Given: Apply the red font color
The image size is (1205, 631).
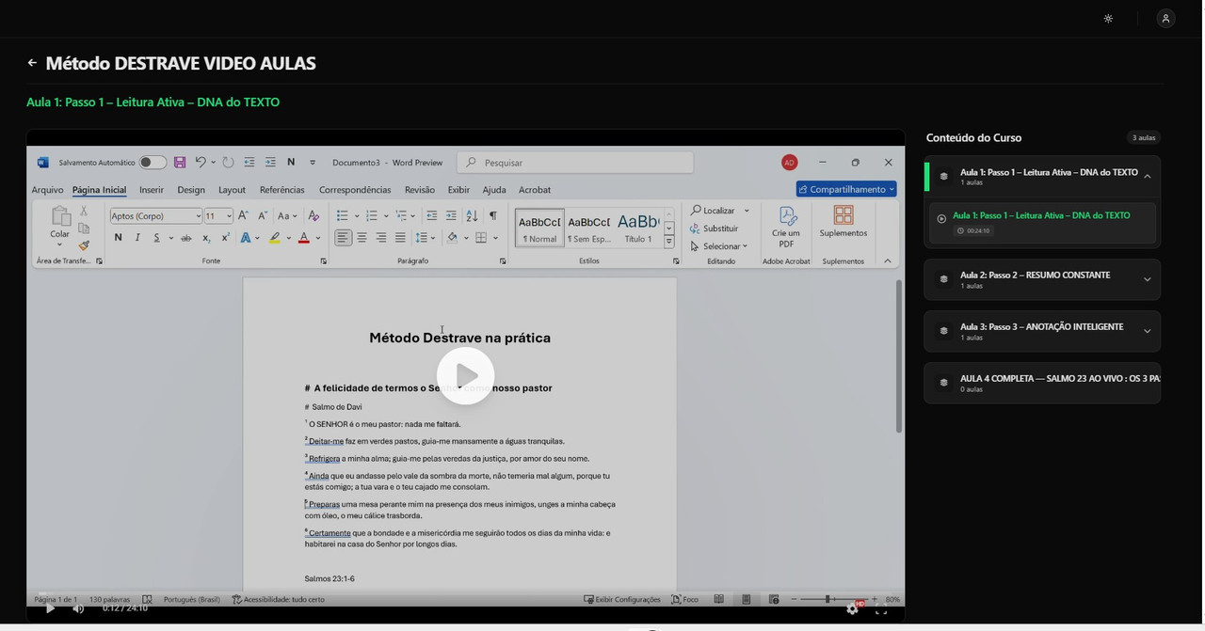Looking at the screenshot, I should tap(303, 238).
